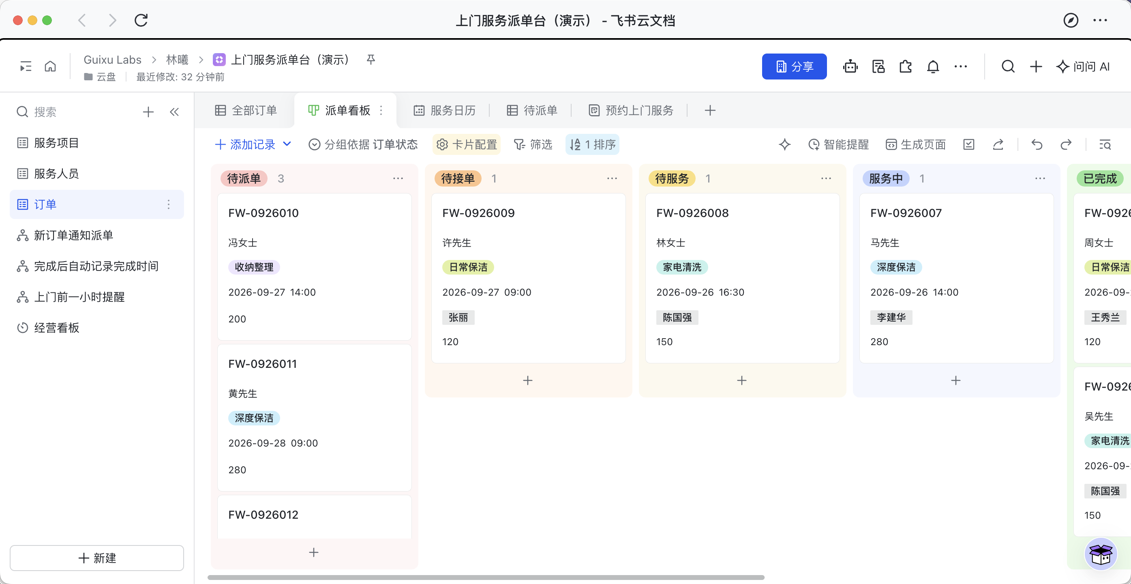Viewport: 1131px width, 584px height.
Task: Open 订单 table options dots in sidebar
Action: (169, 204)
